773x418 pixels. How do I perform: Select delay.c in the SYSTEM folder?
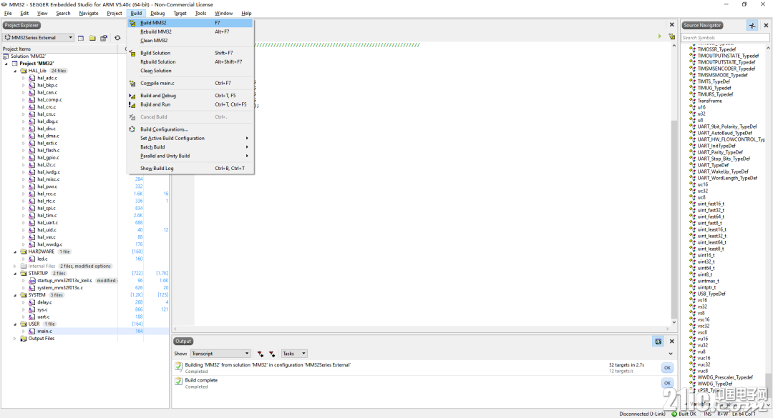[x=44, y=302]
